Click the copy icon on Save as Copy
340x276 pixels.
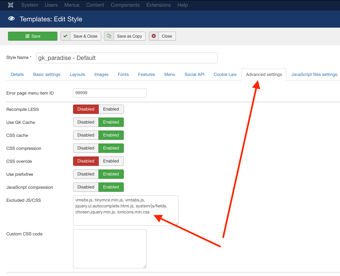109,36
